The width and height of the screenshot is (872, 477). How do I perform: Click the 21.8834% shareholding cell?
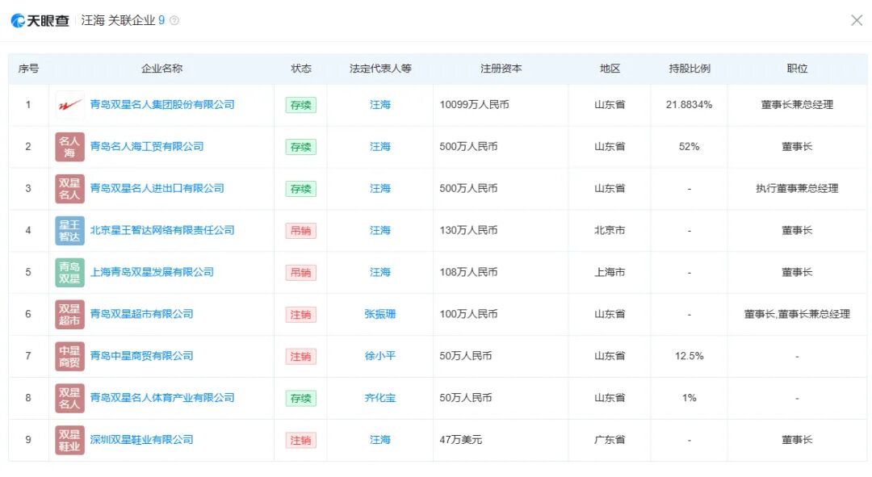click(x=689, y=104)
